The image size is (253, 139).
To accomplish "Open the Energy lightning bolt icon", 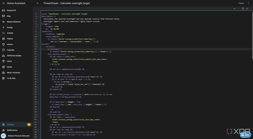I will pyautogui.click(x=3, y=28).
